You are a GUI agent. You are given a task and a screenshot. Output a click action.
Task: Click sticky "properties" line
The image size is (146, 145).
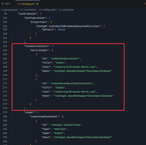pos(38,22)
